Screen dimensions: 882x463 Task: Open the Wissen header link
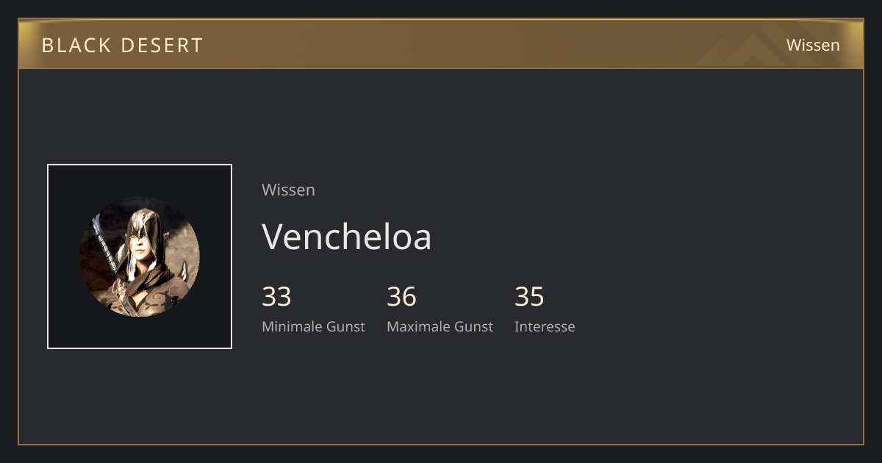pos(813,45)
